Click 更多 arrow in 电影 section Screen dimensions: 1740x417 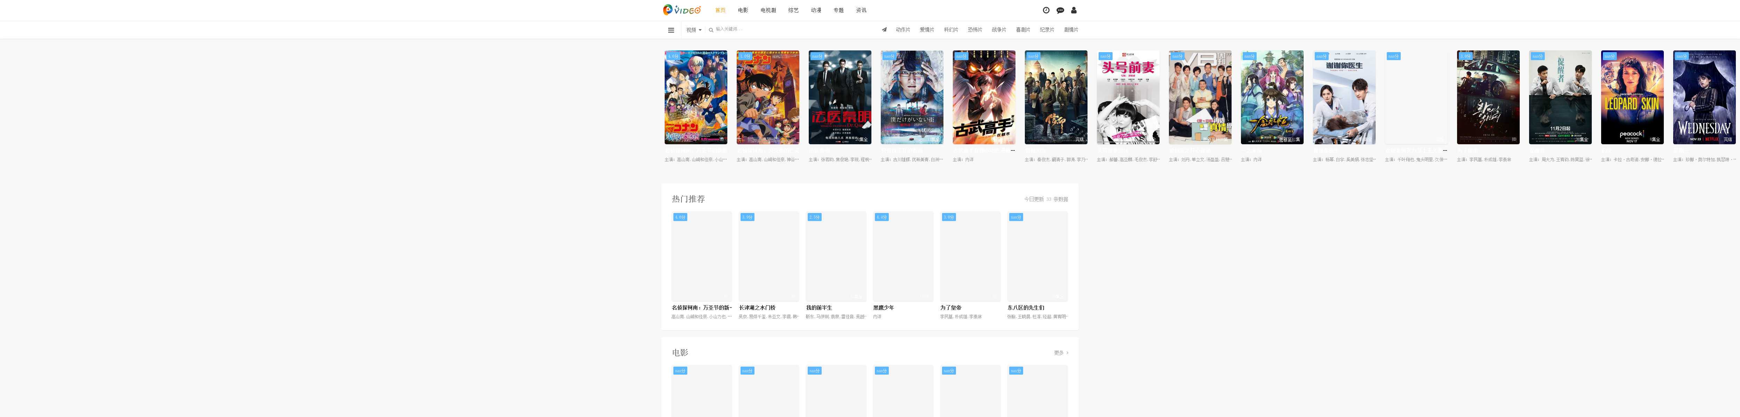point(1061,353)
